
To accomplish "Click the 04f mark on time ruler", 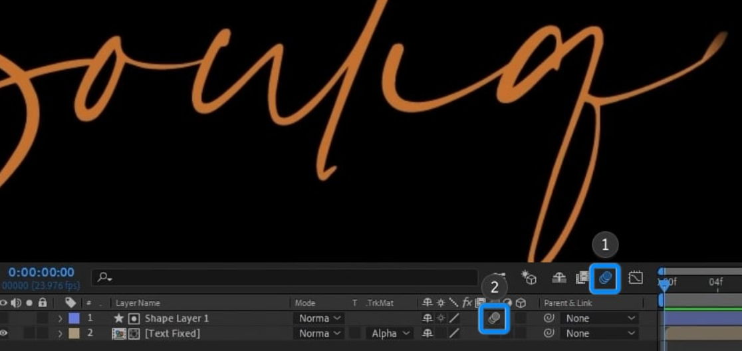I will pyautogui.click(x=715, y=282).
